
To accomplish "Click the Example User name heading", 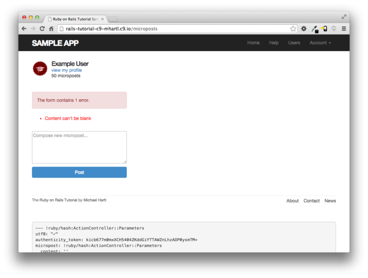I will click(70, 64).
